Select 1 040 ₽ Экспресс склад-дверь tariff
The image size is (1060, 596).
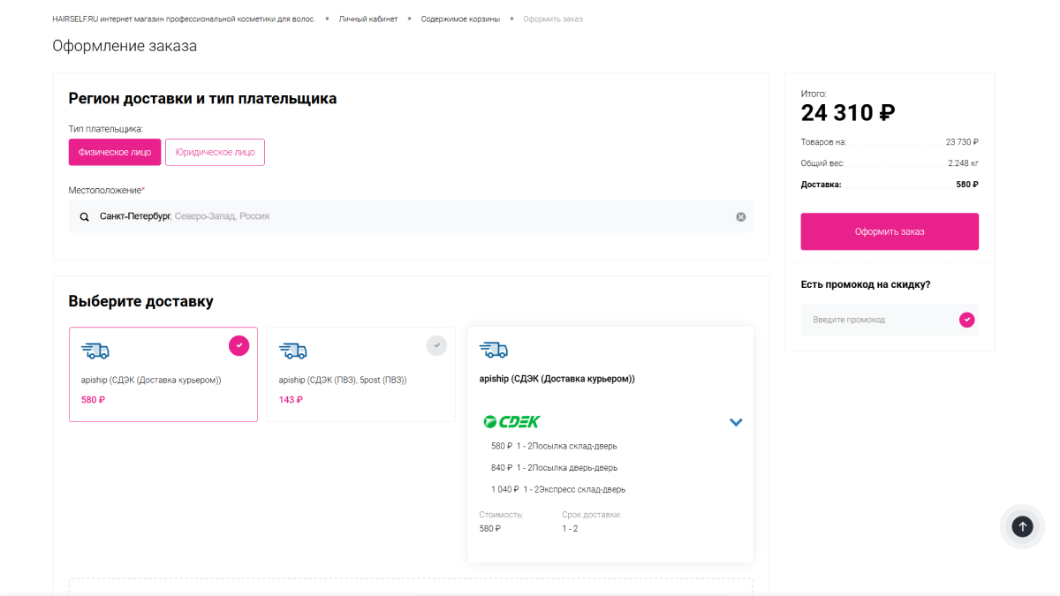click(x=557, y=489)
